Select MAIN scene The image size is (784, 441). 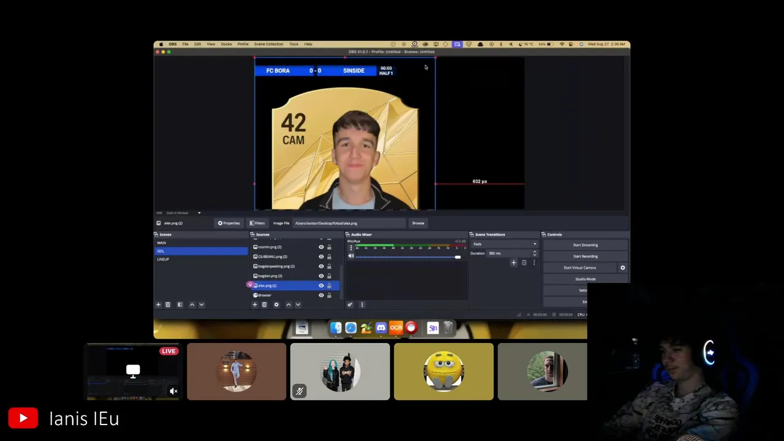201,243
